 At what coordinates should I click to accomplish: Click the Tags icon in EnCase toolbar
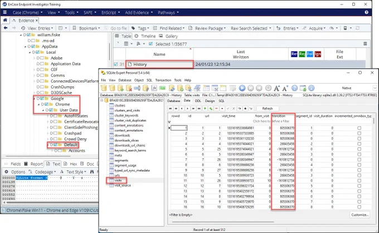pos(133,28)
